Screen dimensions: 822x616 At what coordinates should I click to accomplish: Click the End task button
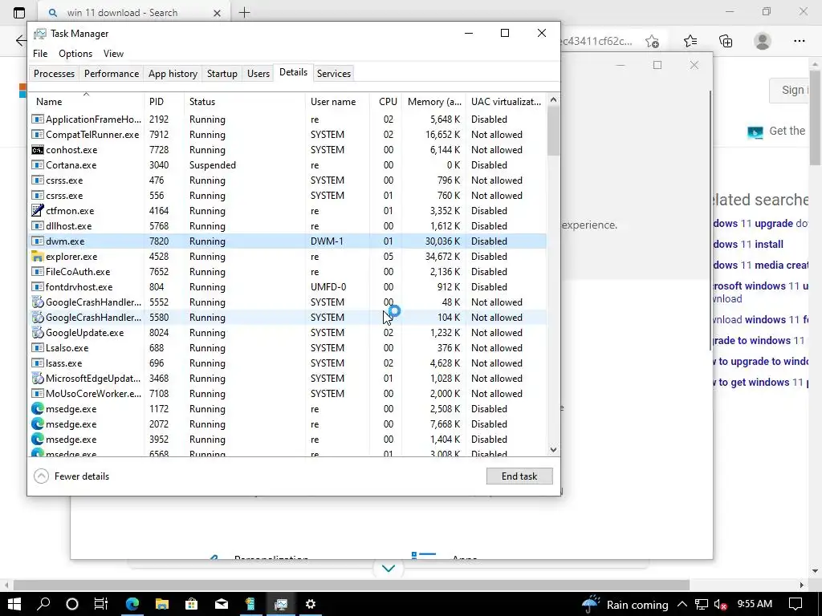click(x=519, y=476)
